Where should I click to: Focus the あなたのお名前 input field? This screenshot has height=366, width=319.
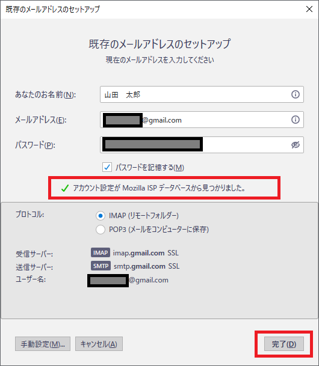click(x=202, y=94)
